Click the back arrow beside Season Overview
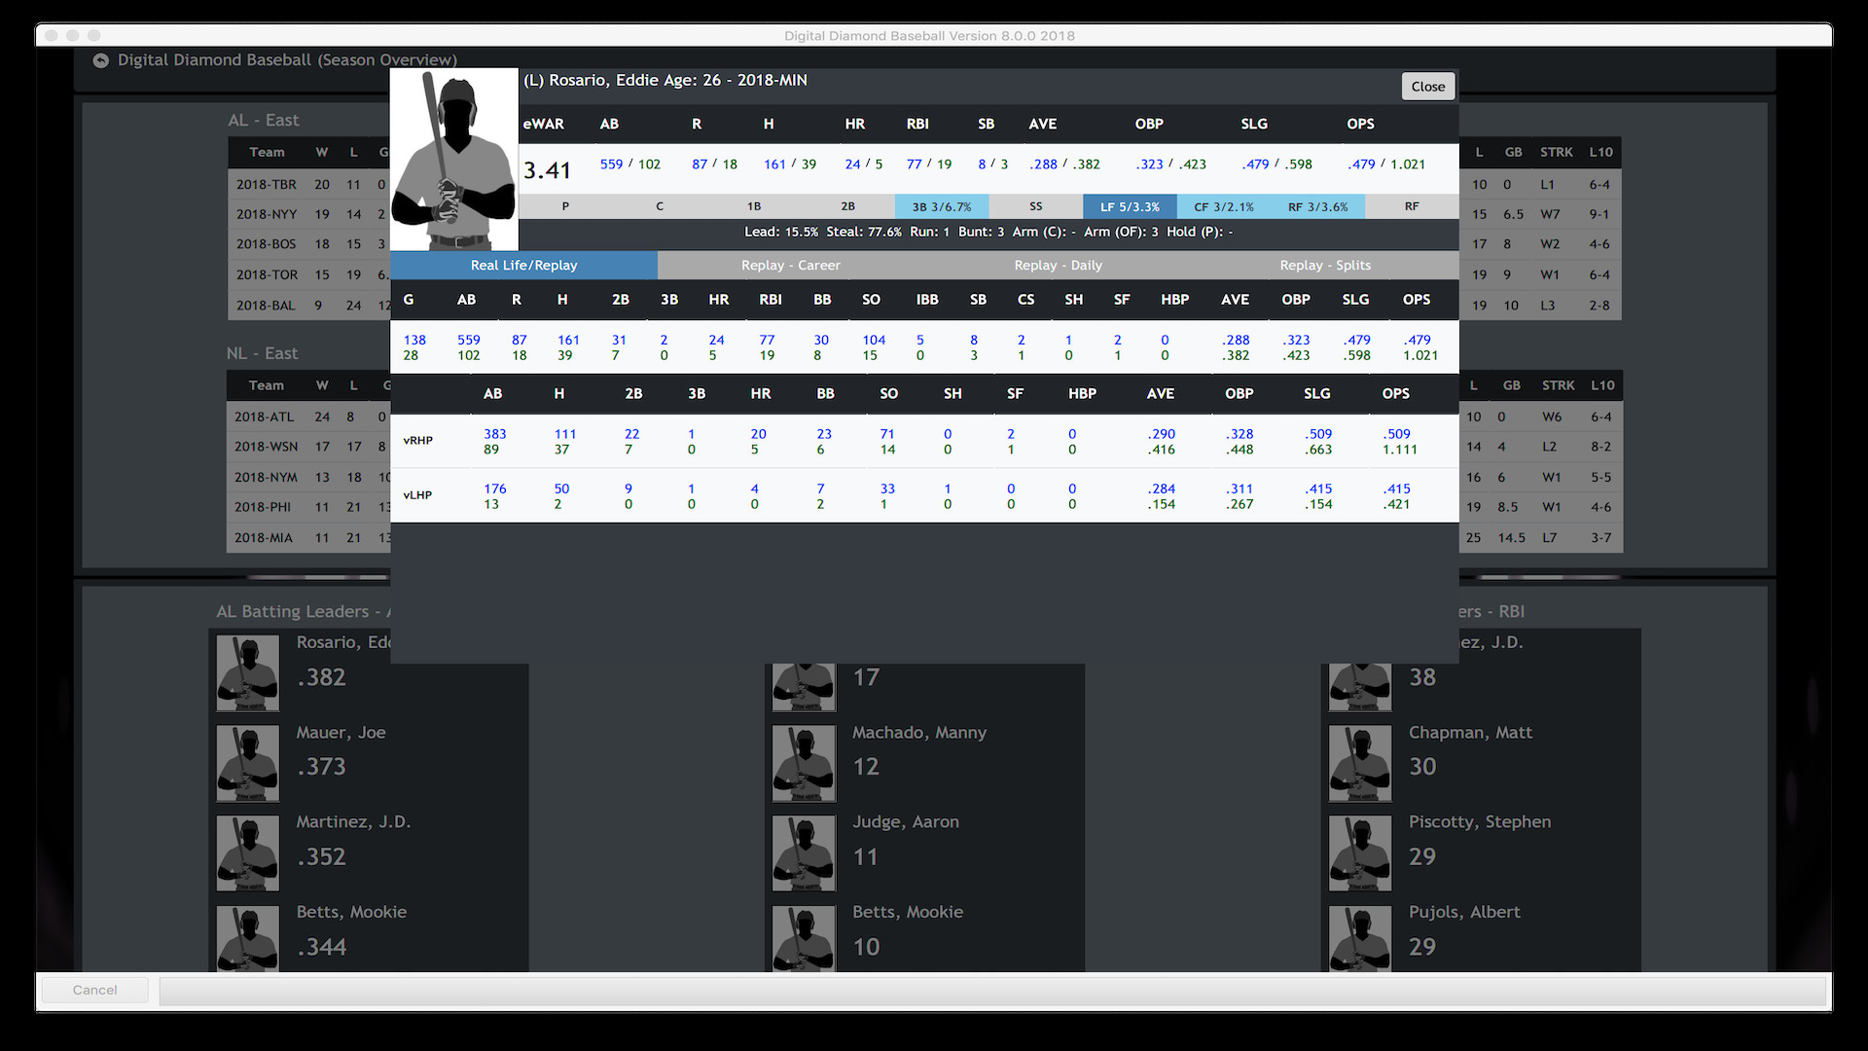 101,60
